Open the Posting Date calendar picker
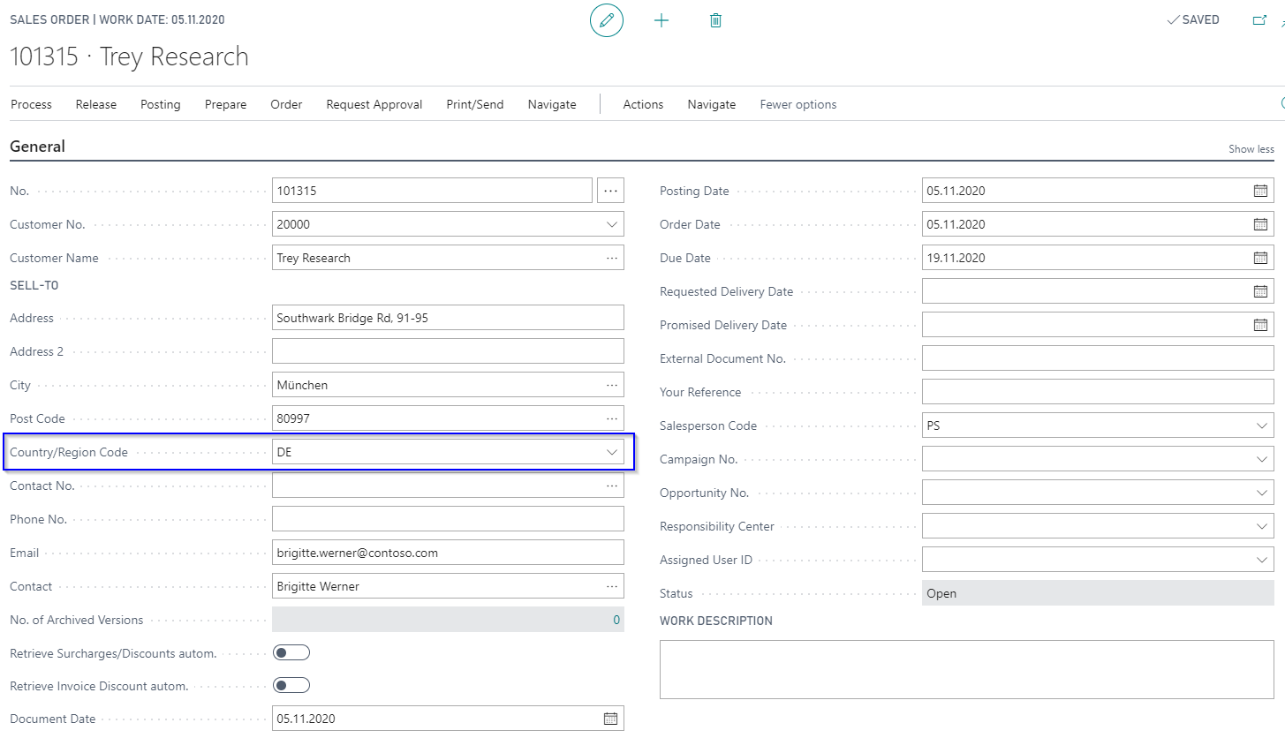The width and height of the screenshot is (1285, 753). [1260, 191]
